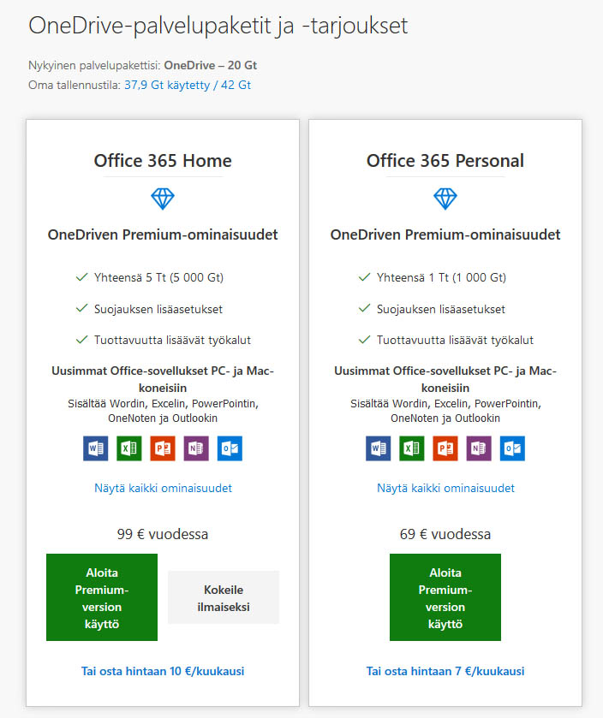Click the OneNote icon under Office 365 Home
The width and height of the screenshot is (603, 718).
tap(196, 448)
